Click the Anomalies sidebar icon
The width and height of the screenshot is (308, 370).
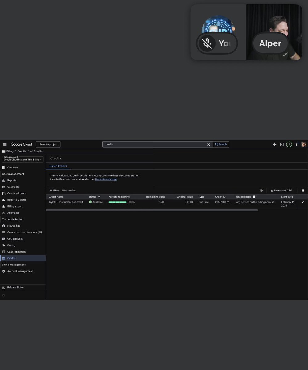pyautogui.click(x=4, y=213)
